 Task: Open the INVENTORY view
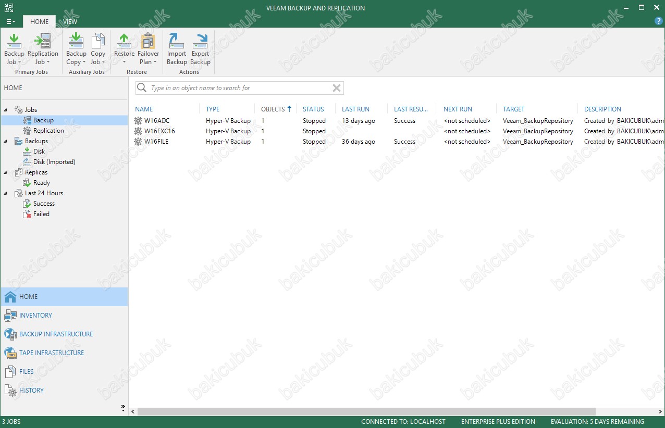click(35, 315)
